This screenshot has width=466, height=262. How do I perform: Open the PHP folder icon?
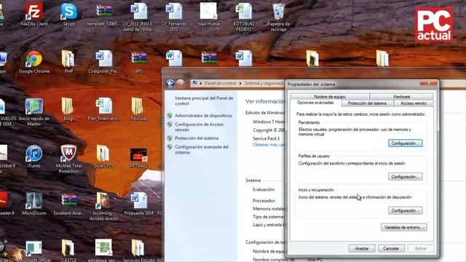tap(68, 62)
